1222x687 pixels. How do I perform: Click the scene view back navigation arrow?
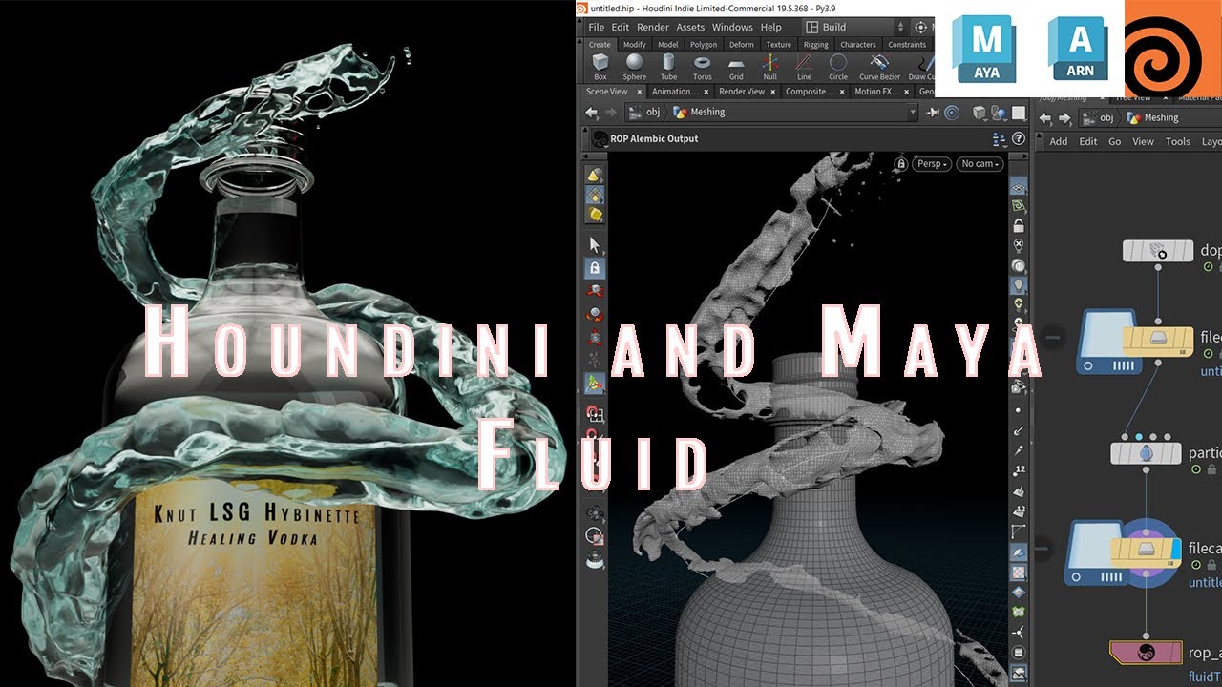592,113
